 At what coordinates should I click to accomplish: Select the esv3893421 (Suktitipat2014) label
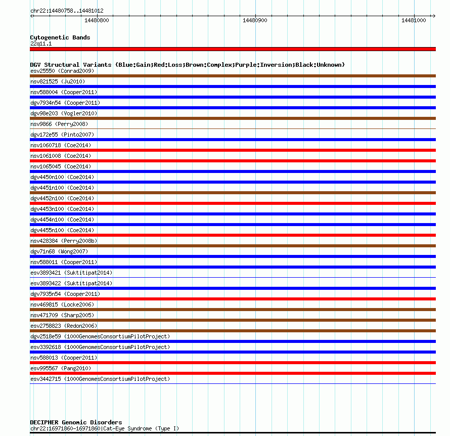tap(71, 273)
